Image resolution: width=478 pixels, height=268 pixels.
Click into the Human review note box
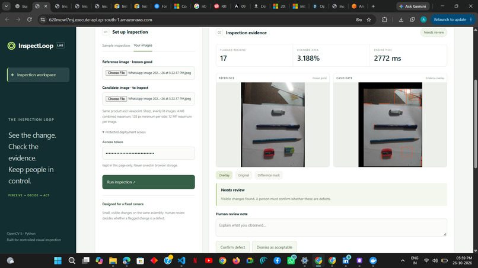332,227
